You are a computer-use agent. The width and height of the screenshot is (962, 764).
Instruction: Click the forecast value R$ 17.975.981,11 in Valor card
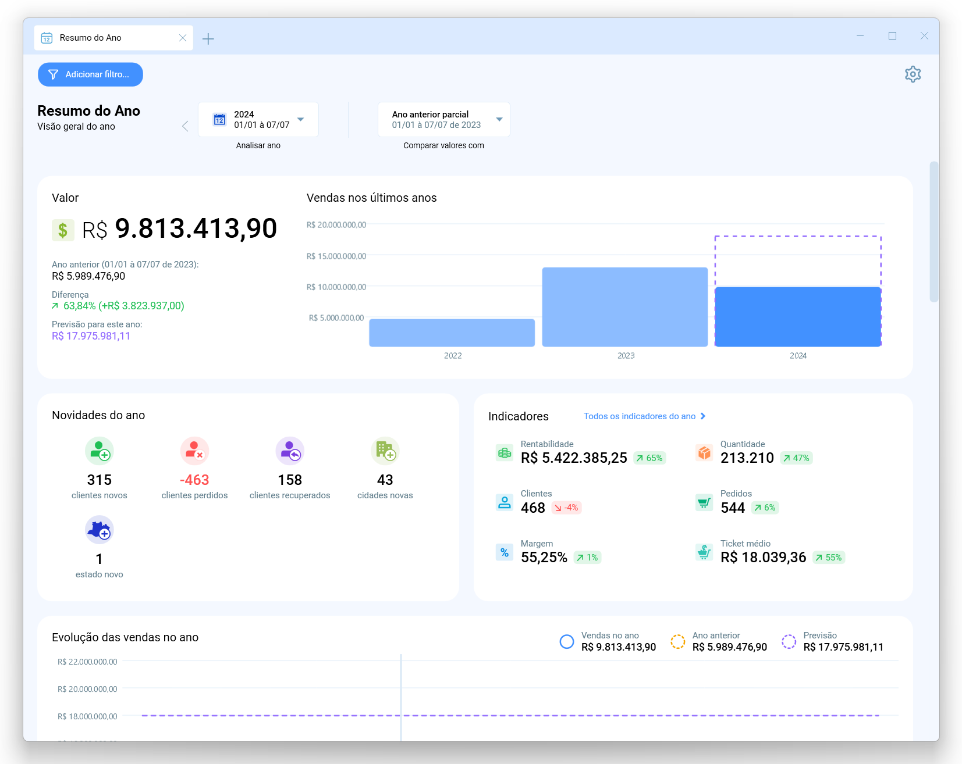tap(91, 336)
